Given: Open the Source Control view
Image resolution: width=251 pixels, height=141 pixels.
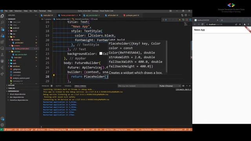Looking at the screenshot, I should coord(2,29).
